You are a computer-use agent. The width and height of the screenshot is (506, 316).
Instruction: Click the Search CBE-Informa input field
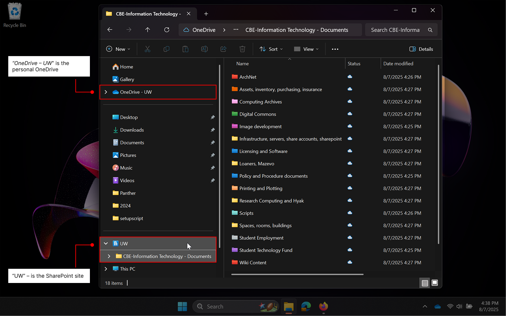click(x=395, y=30)
